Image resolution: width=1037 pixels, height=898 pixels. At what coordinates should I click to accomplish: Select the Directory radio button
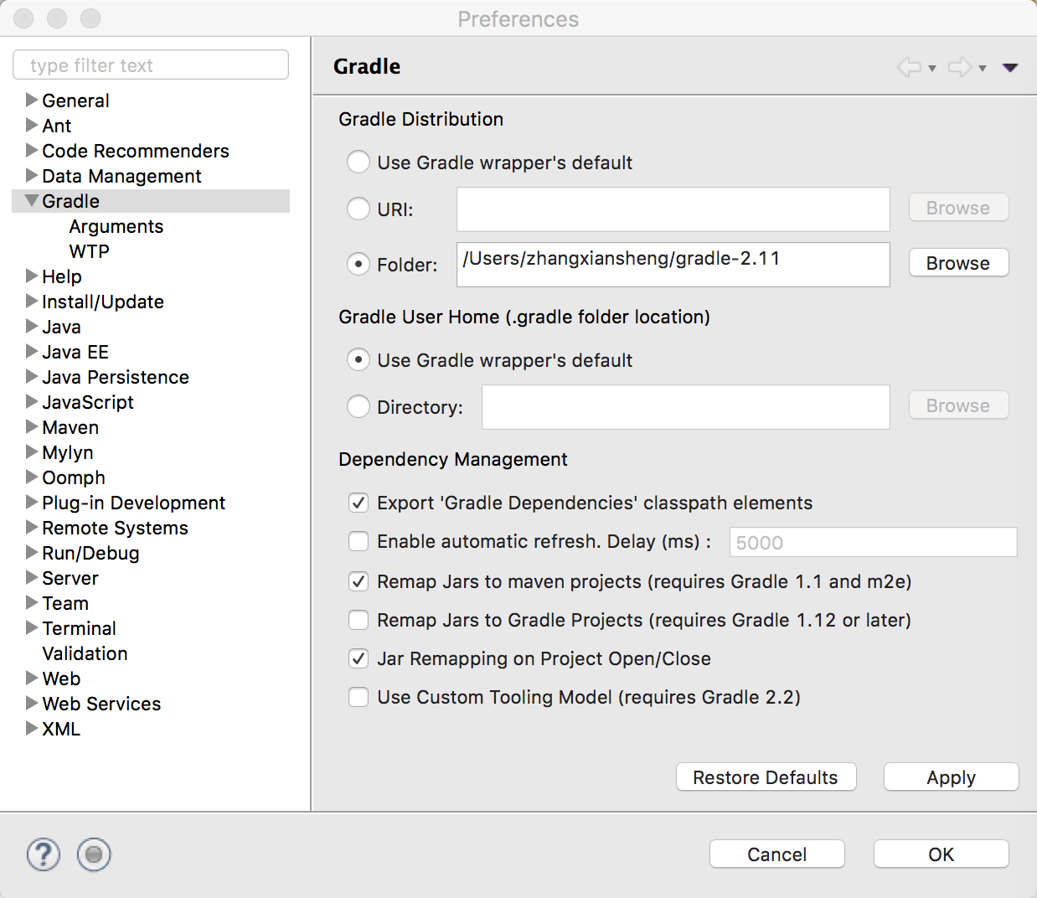359,406
